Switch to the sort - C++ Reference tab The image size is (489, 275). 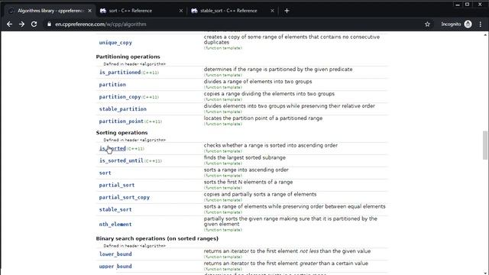click(141, 11)
